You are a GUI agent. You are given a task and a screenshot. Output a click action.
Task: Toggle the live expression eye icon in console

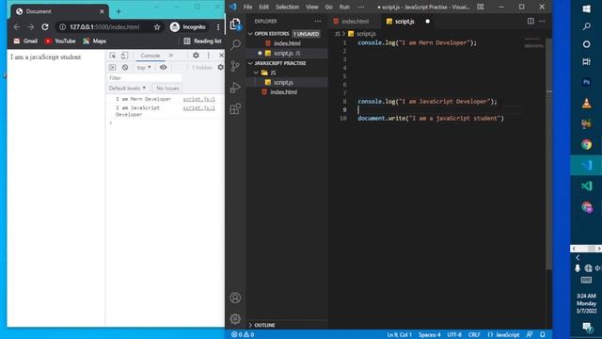pyautogui.click(x=163, y=67)
